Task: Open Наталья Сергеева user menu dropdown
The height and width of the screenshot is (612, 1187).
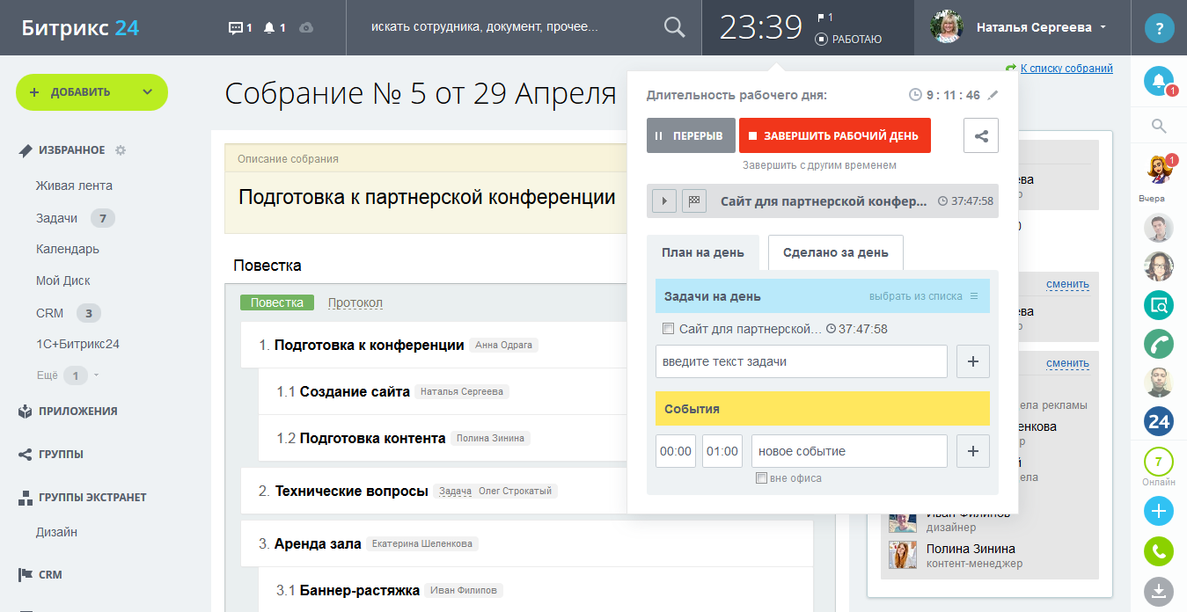Action: point(1103,27)
